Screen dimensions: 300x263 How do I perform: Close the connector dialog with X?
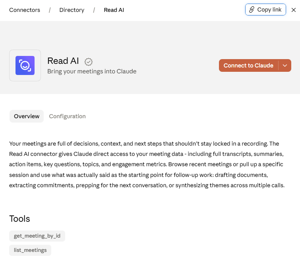coord(294,10)
